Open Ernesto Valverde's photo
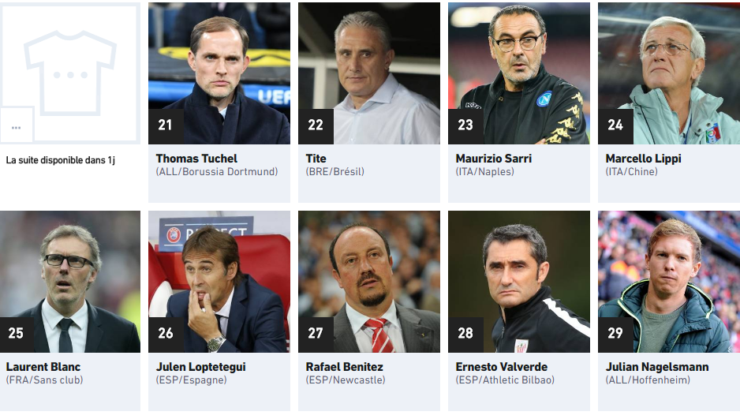This screenshot has width=740, height=419. tap(519, 282)
